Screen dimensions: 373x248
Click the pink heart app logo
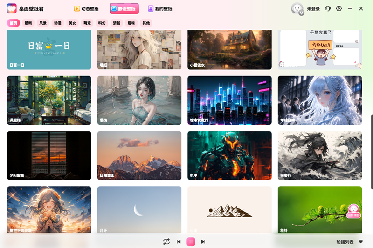pyautogui.click(x=12, y=8)
